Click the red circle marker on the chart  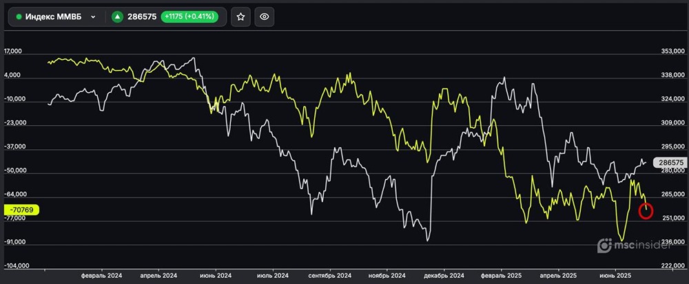pos(646,211)
